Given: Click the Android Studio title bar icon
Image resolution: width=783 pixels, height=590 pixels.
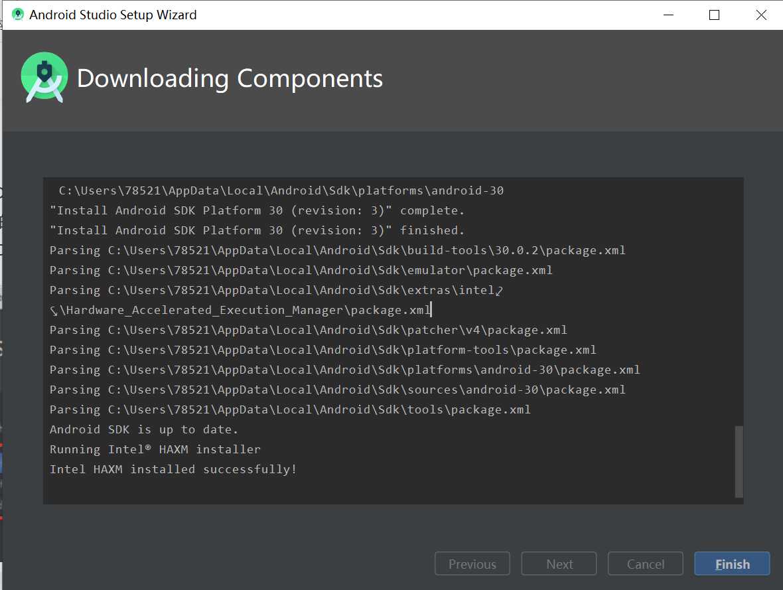Looking at the screenshot, I should pos(17,15).
